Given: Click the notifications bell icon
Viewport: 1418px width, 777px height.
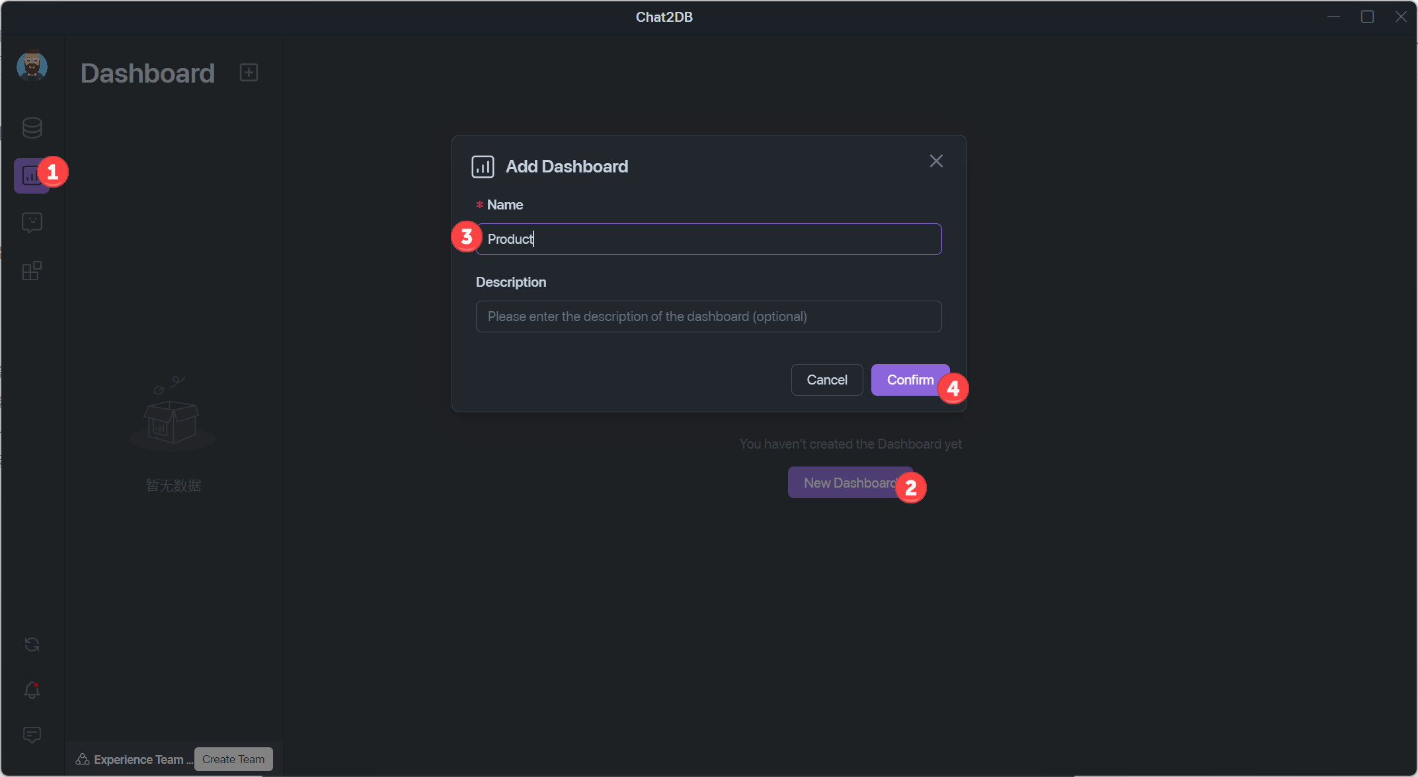Looking at the screenshot, I should tap(32, 690).
